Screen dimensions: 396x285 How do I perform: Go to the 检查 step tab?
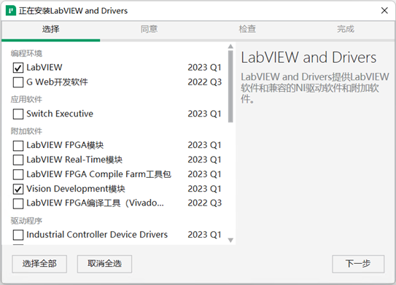tap(247, 29)
